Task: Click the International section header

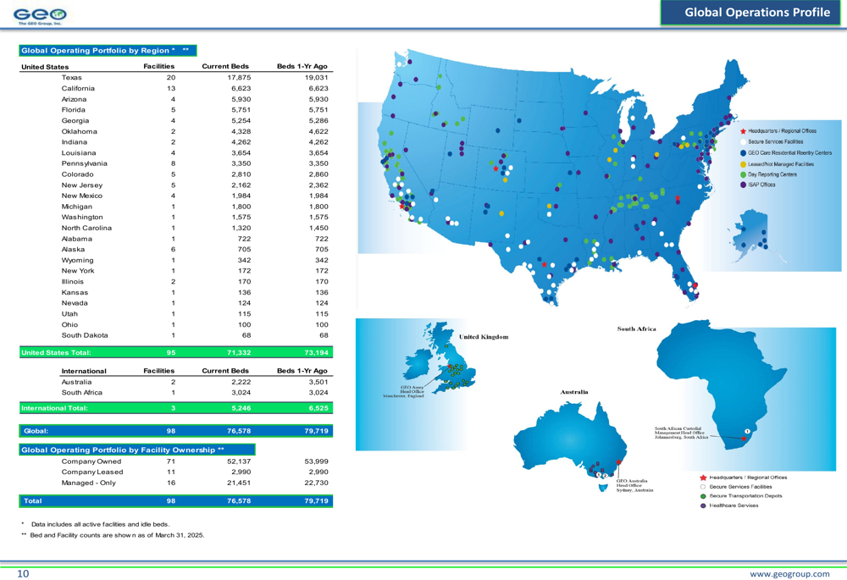Action: 84,371
